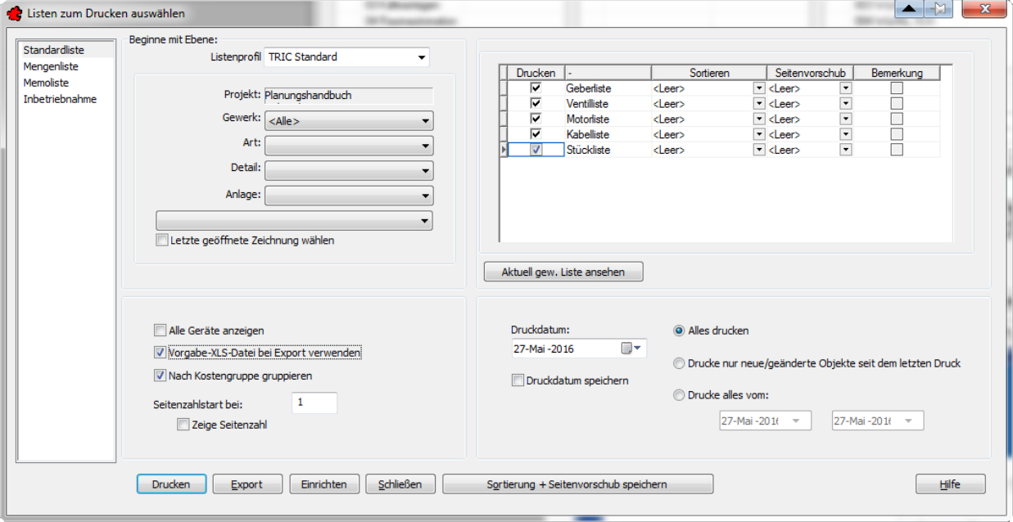The image size is (1013, 522).
Task: Select Drucke nur neue/geänderte Objekte option
Action: pos(679,363)
